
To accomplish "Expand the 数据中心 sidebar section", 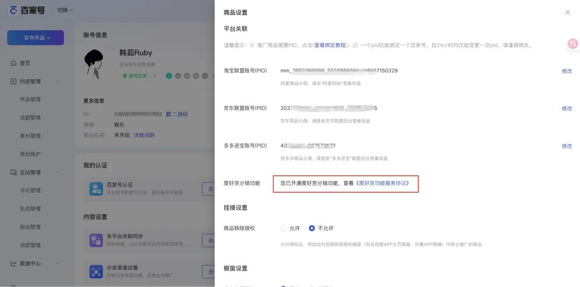I will click(57, 263).
